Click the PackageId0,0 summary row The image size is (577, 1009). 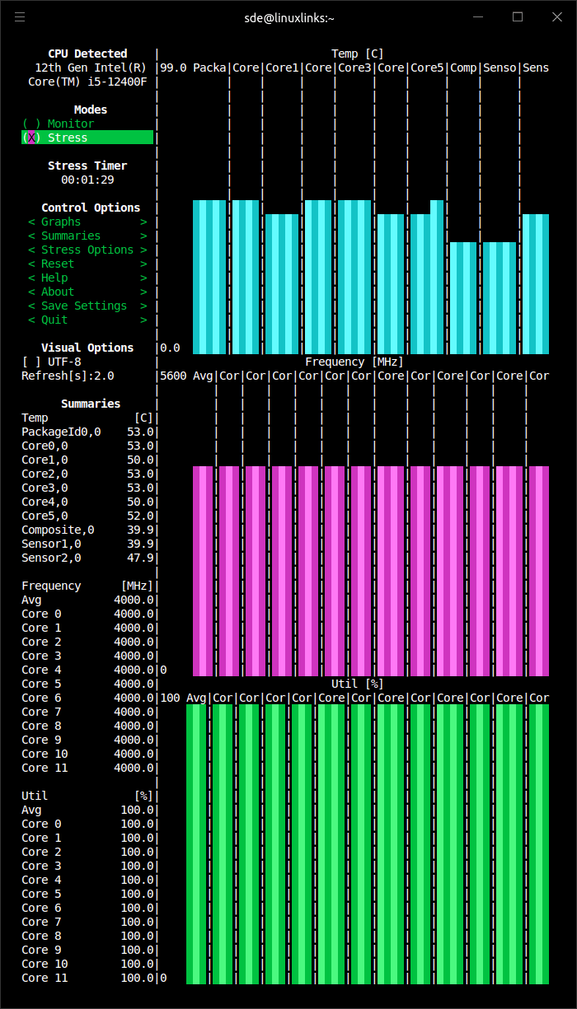87,432
